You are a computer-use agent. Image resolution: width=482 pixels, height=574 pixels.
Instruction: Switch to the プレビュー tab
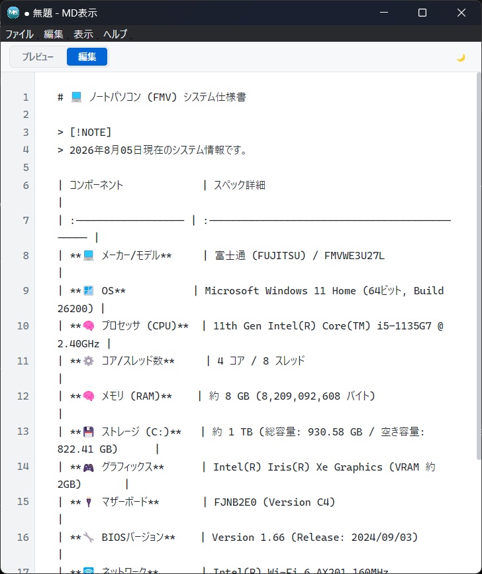coord(38,57)
